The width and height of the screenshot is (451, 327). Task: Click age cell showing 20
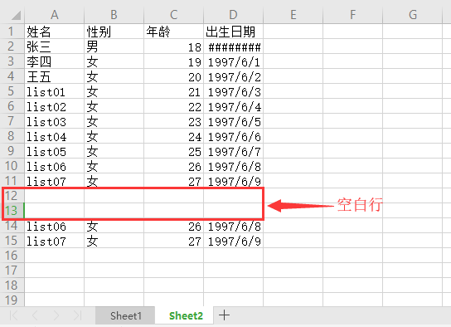pos(174,76)
